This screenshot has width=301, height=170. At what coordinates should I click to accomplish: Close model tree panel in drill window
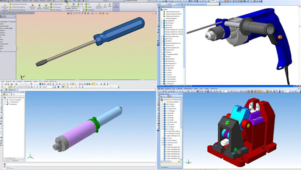click(184, 7)
